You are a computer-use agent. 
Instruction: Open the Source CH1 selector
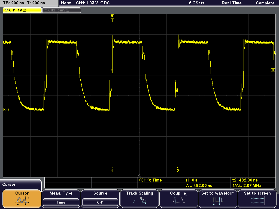click(x=100, y=202)
